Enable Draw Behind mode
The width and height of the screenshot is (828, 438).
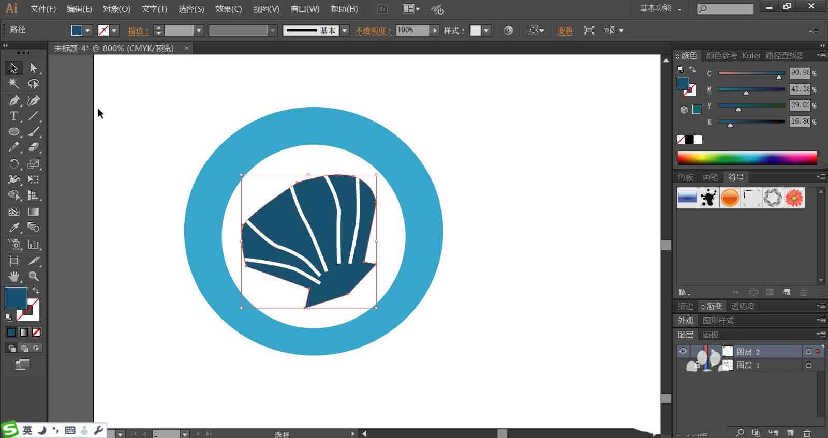(x=24, y=348)
